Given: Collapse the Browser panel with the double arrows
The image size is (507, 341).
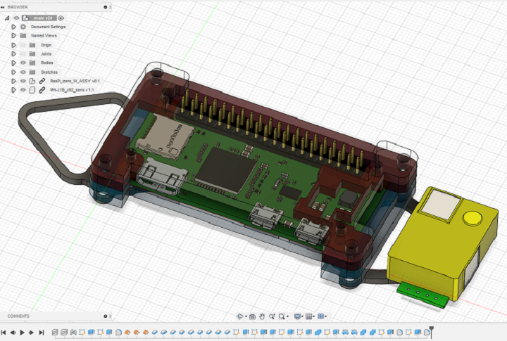Looking at the screenshot, I should tap(3, 7).
